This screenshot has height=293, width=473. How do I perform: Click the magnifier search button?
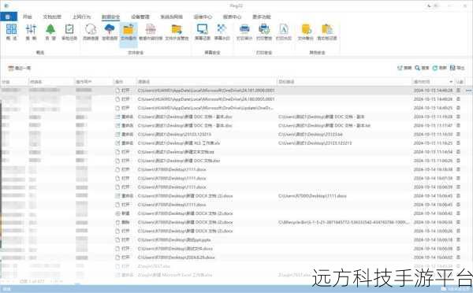[422, 68]
